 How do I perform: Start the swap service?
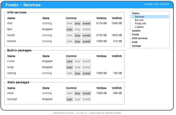point(69,67)
